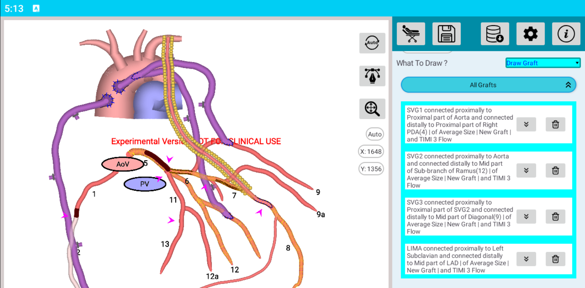
Task: Expand details of the SVG2 graft
Action: point(526,170)
